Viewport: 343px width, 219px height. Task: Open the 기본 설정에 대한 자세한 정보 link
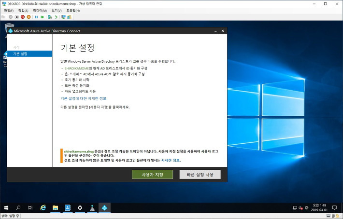pyautogui.click(x=84, y=98)
